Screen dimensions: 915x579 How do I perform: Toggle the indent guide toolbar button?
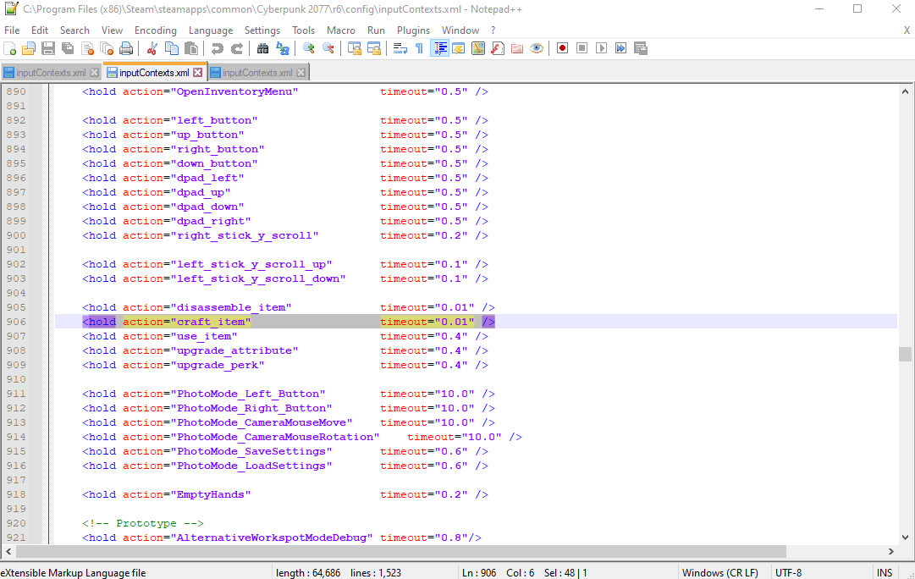[440, 48]
